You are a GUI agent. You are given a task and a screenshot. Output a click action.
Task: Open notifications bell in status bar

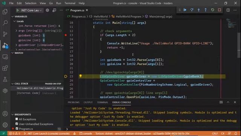pos(236,133)
